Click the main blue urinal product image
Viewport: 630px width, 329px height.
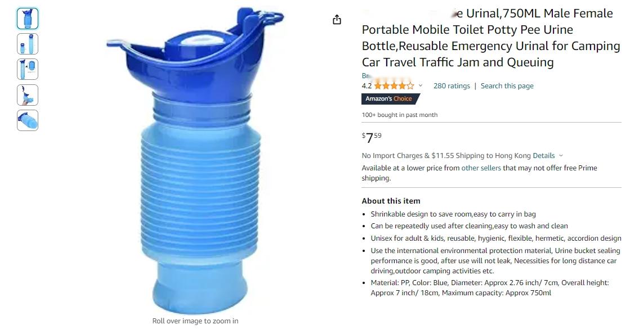click(195, 161)
